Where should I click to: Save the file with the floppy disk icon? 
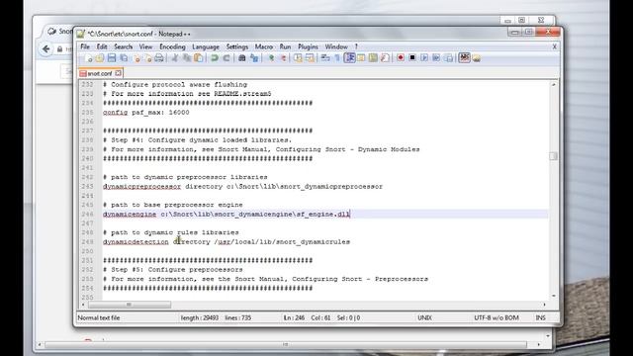pos(112,58)
